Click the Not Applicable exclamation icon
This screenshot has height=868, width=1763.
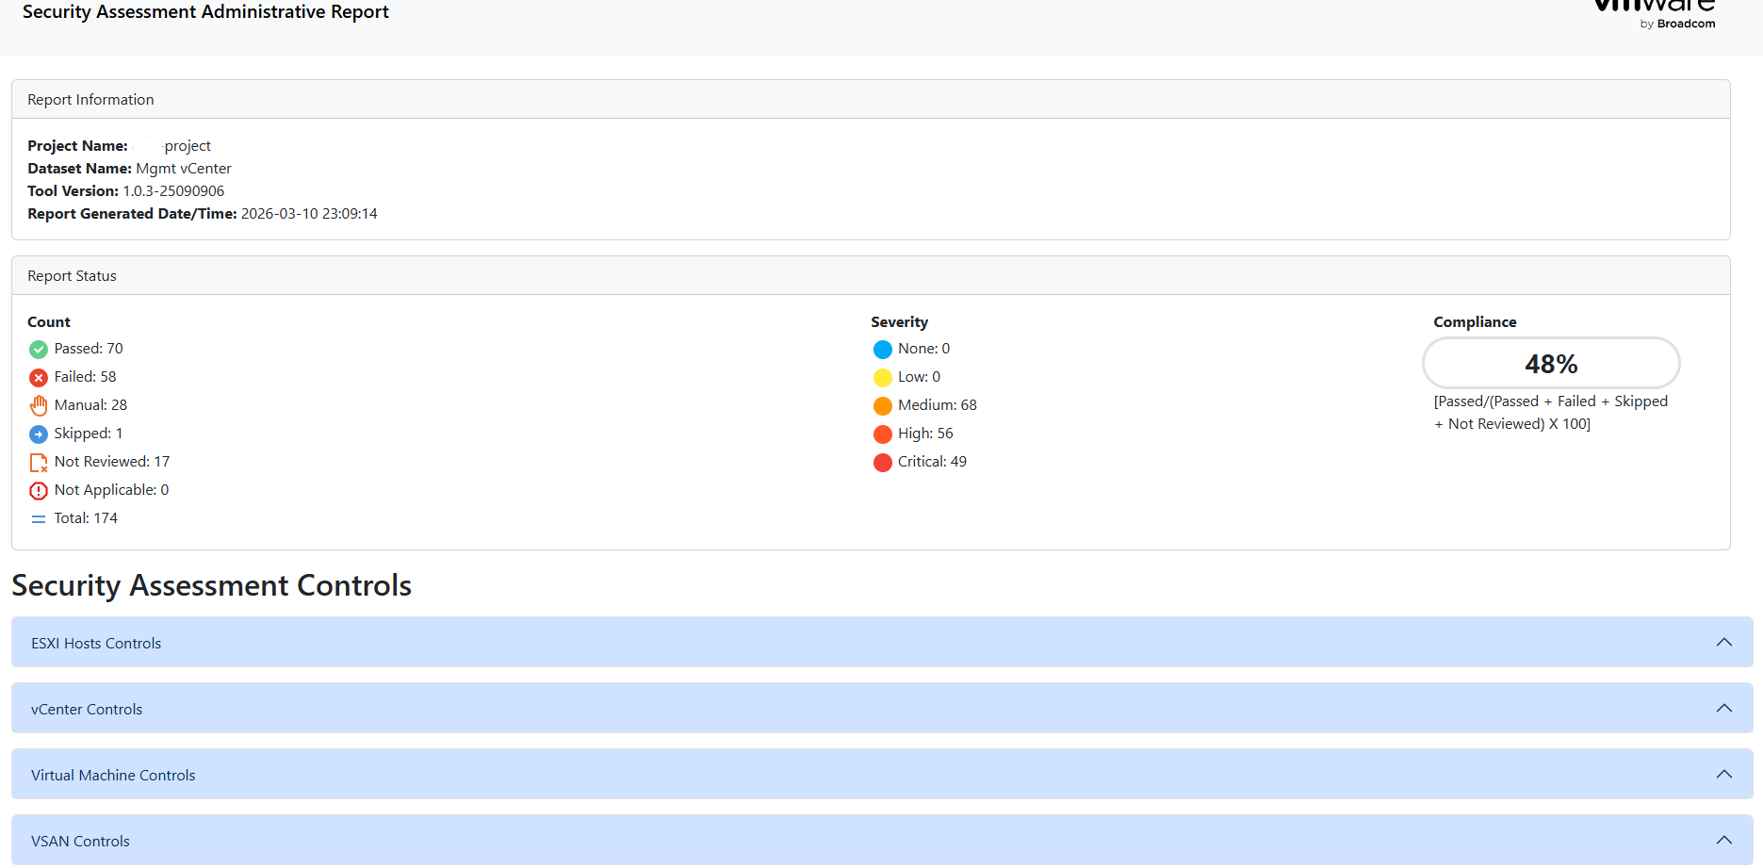(x=39, y=491)
